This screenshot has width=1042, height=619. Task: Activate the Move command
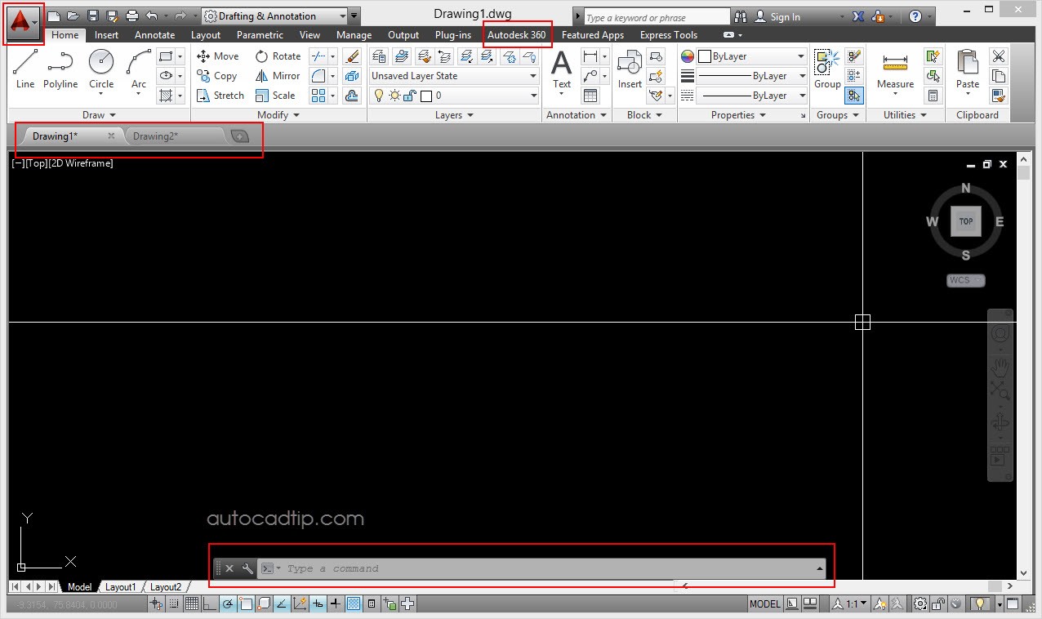(x=218, y=56)
